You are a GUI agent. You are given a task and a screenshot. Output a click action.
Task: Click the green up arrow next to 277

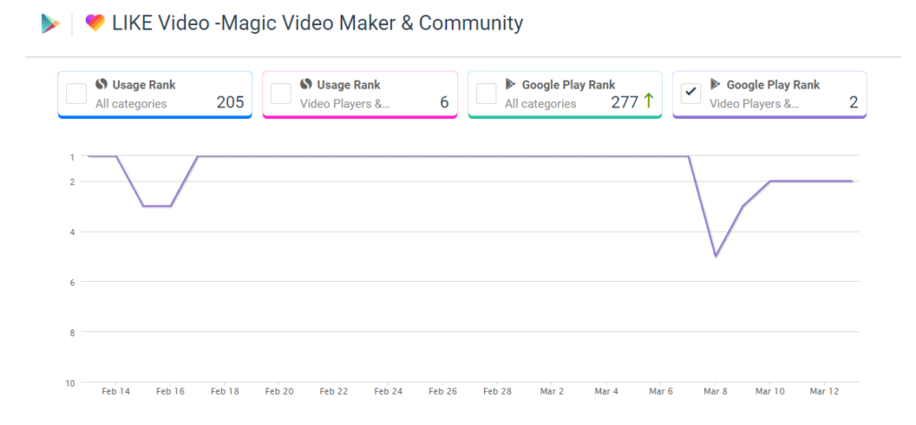pyautogui.click(x=648, y=102)
